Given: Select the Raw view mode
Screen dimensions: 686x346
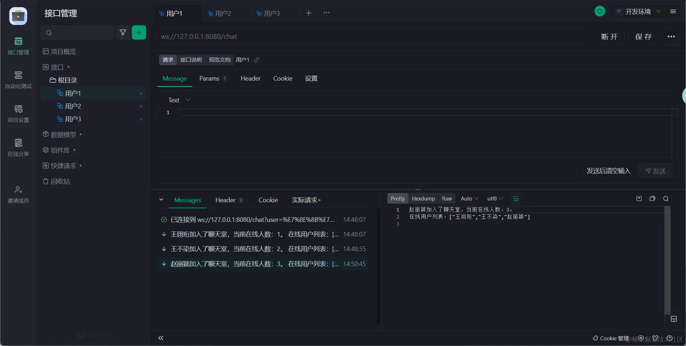Looking at the screenshot, I should [447, 199].
